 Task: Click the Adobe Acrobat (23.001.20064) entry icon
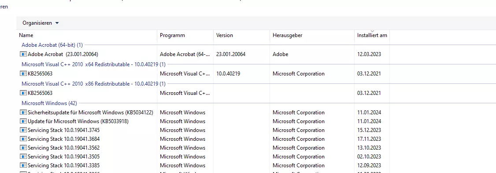click(23, 54)
